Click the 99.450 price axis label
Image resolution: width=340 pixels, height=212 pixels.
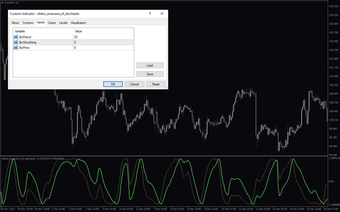pyautogui.click(x=333, y=146)
